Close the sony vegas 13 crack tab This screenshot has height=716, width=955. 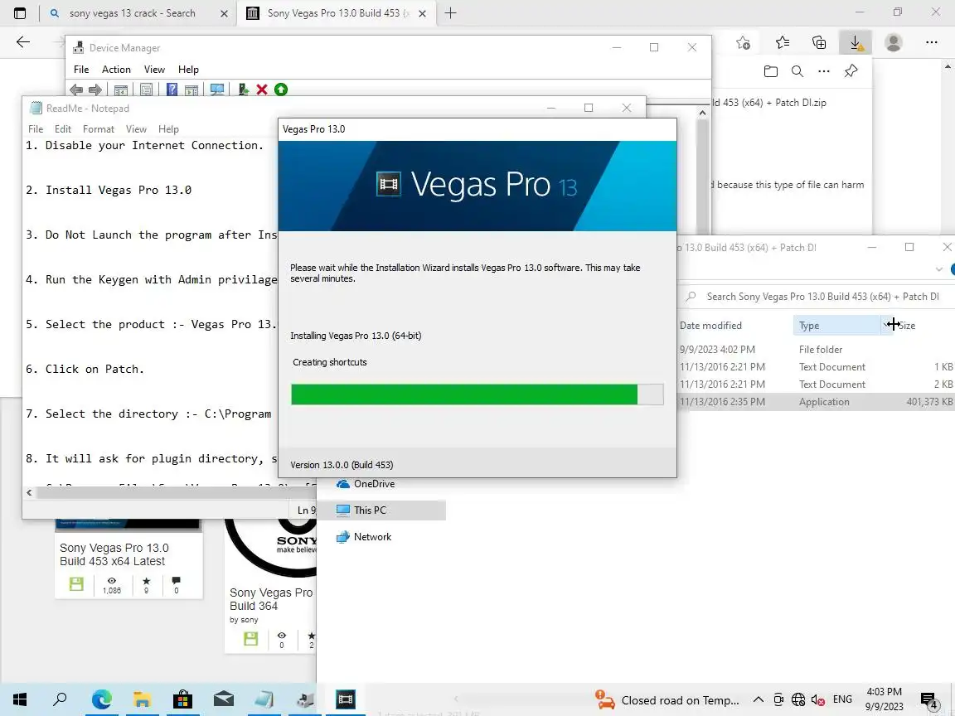click(x=224, y=13)
